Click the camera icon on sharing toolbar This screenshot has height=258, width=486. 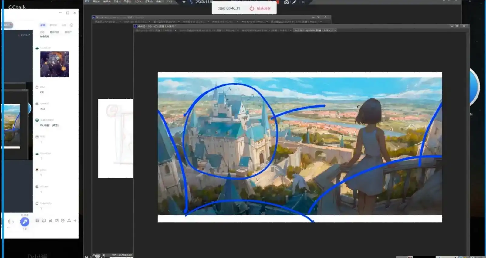click(x=286, y=2)
